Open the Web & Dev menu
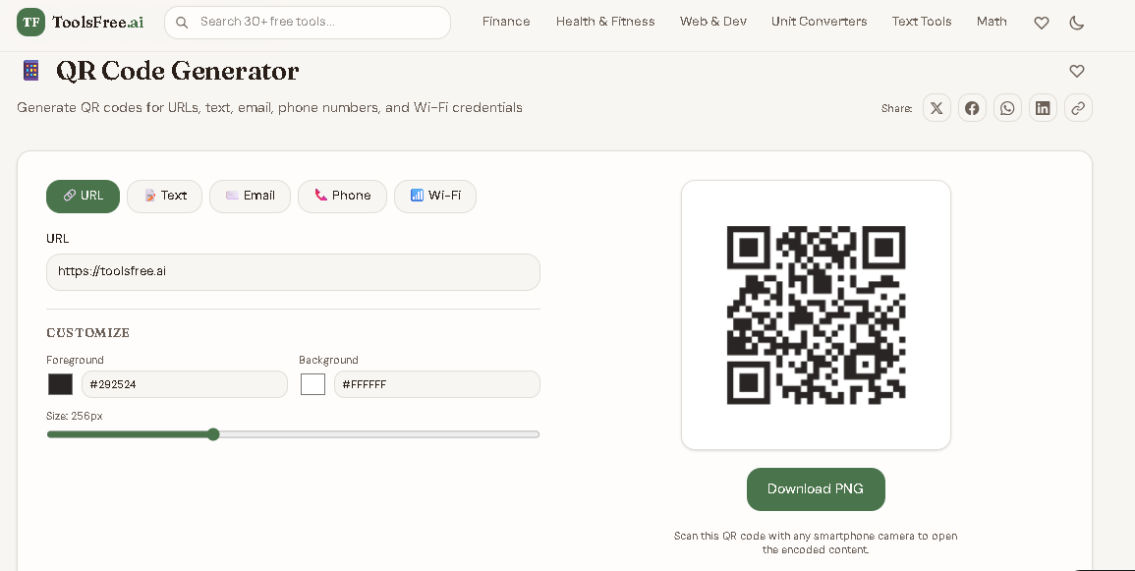 (713, 22)
